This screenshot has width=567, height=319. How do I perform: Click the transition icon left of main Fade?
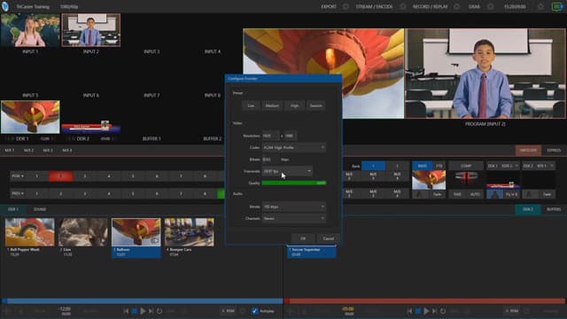pos(420,194)
